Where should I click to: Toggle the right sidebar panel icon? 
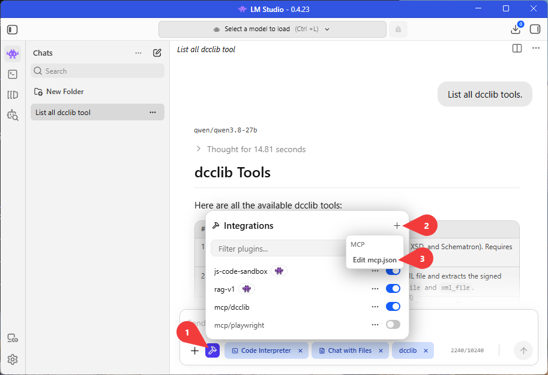(535, 29)
